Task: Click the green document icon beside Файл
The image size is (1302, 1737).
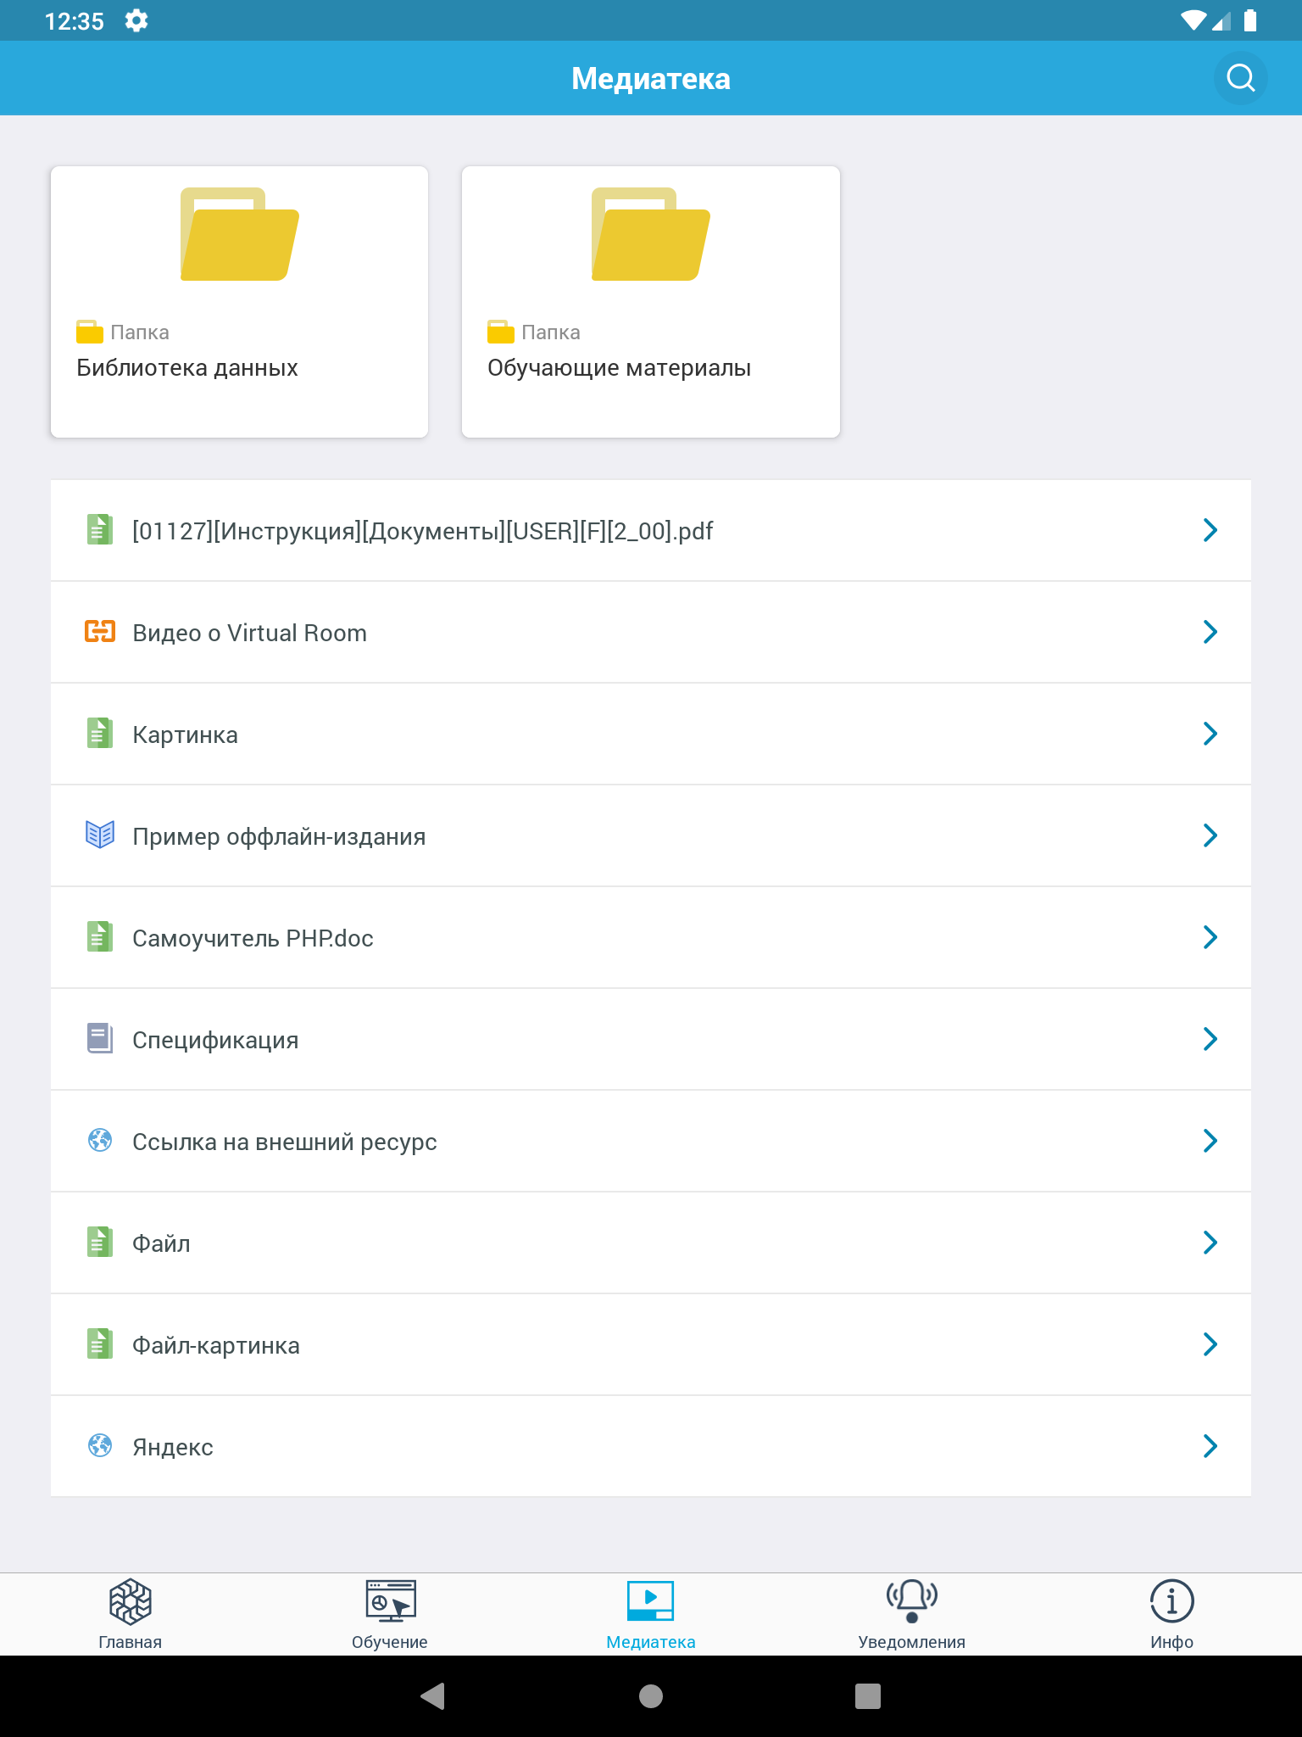Action: click(100, 1243)
